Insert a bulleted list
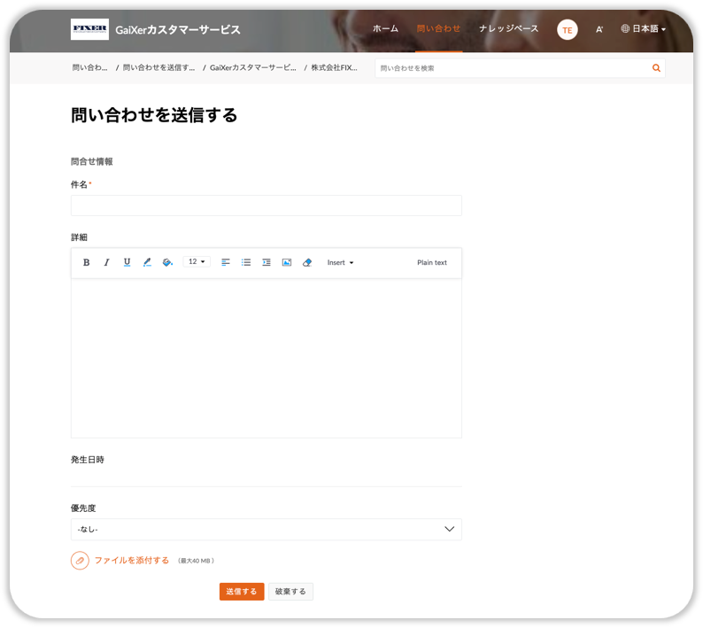This screenshot has height=628, width=703. (246, 262)
